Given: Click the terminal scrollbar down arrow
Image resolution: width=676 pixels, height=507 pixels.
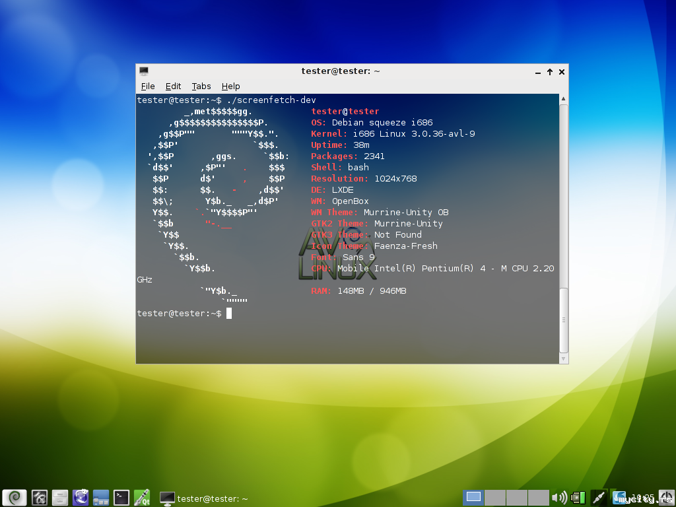Looking at the screenshot, I should pos(563,358).
